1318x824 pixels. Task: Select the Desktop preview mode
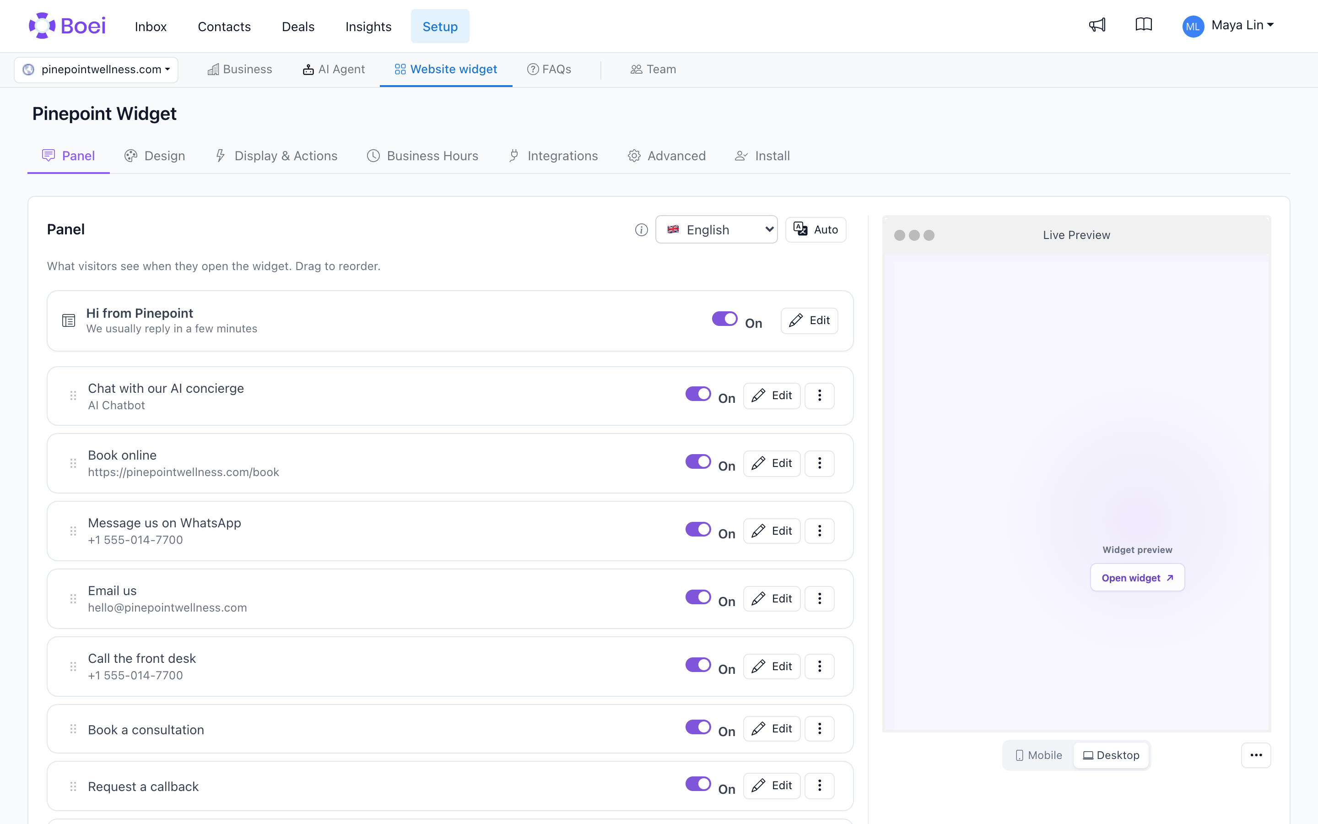(1111, 755)
